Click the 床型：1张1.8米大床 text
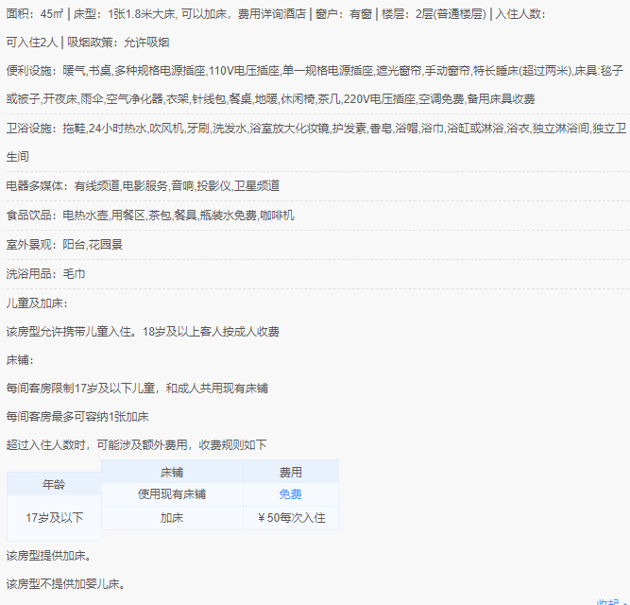The image size is (630, 605). tap(125, 14)
